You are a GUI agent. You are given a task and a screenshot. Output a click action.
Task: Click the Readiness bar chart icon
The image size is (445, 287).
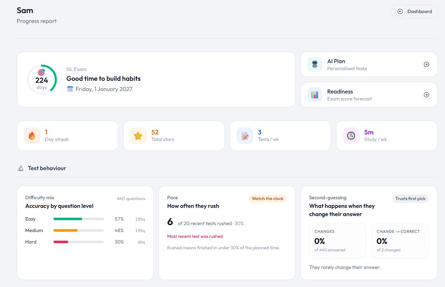point(315,95)
